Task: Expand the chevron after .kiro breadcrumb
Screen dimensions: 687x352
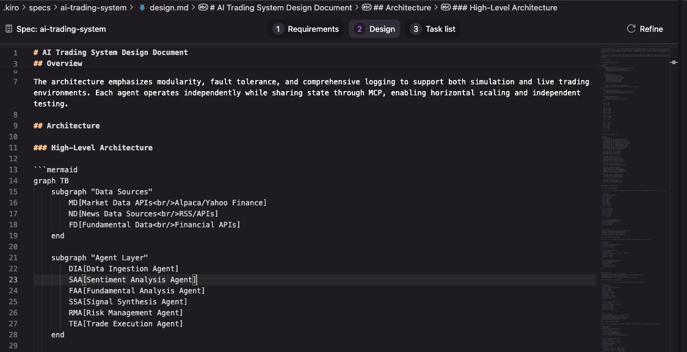Action: 24,7
